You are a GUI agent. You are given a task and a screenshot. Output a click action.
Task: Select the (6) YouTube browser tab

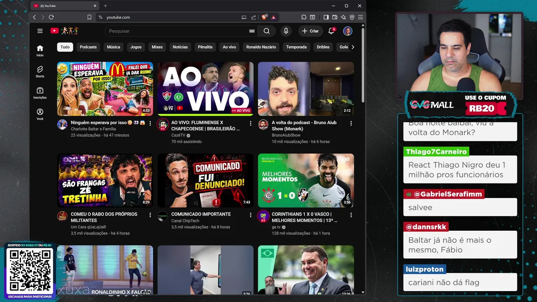click(x=65, y=6)
